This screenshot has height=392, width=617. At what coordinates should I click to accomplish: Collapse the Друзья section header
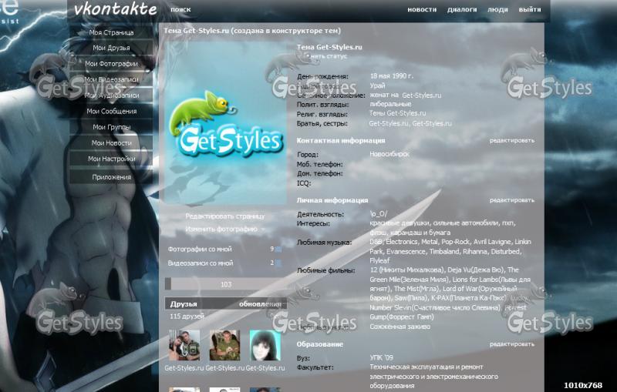pyautogui.click(x=184, y=303)
